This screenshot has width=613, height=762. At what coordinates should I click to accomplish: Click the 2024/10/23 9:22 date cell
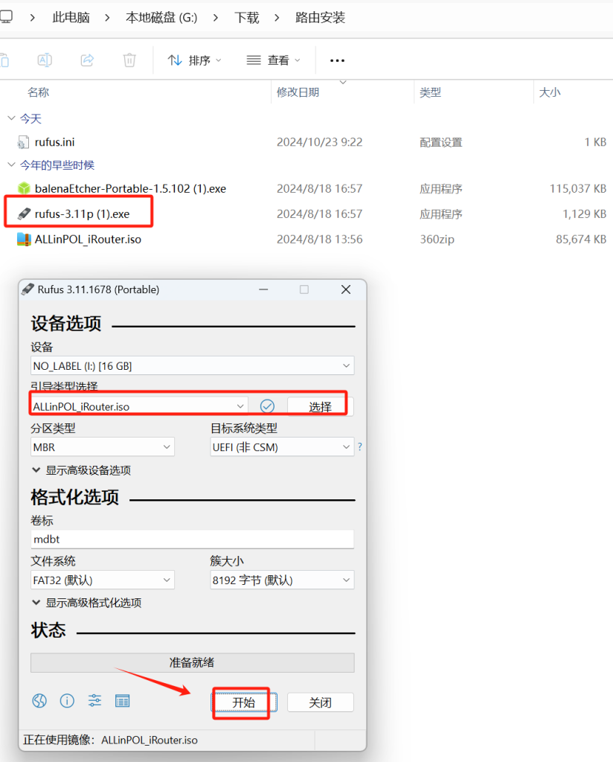(x=320, y=142)
